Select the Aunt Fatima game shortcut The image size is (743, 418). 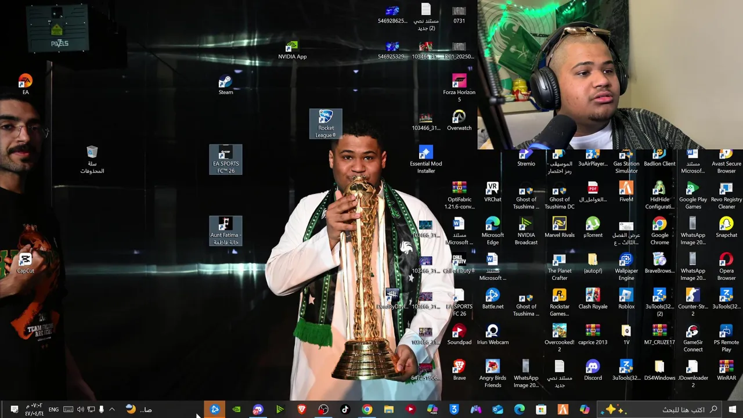[226, 231]
